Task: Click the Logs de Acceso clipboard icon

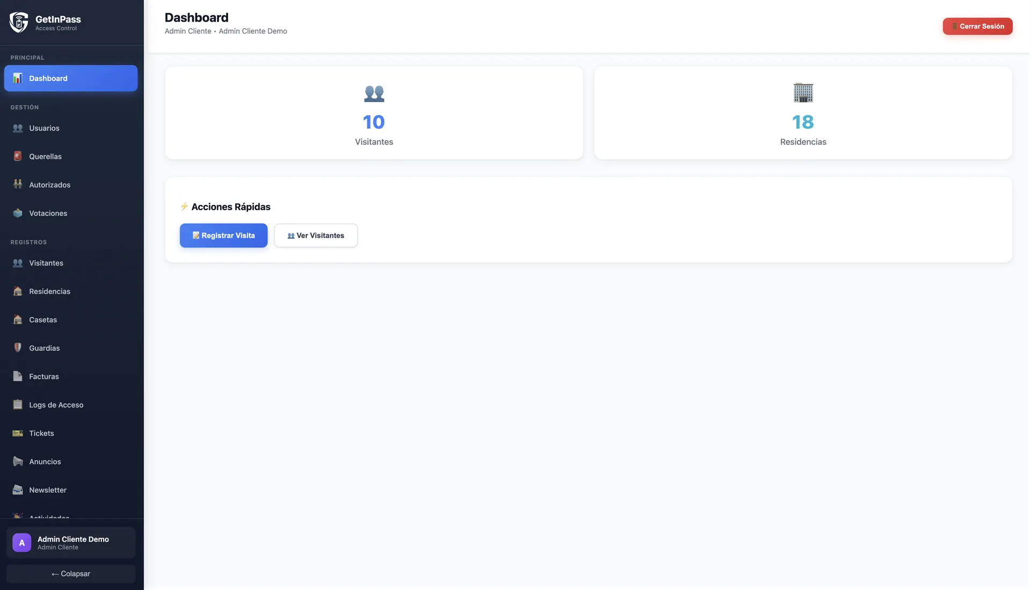Action: (18, 405)
